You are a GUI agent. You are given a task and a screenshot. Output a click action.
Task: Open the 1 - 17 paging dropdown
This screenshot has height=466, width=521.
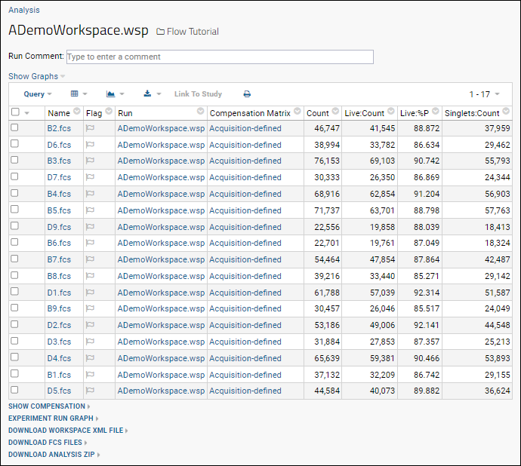(x=483, y=94)
